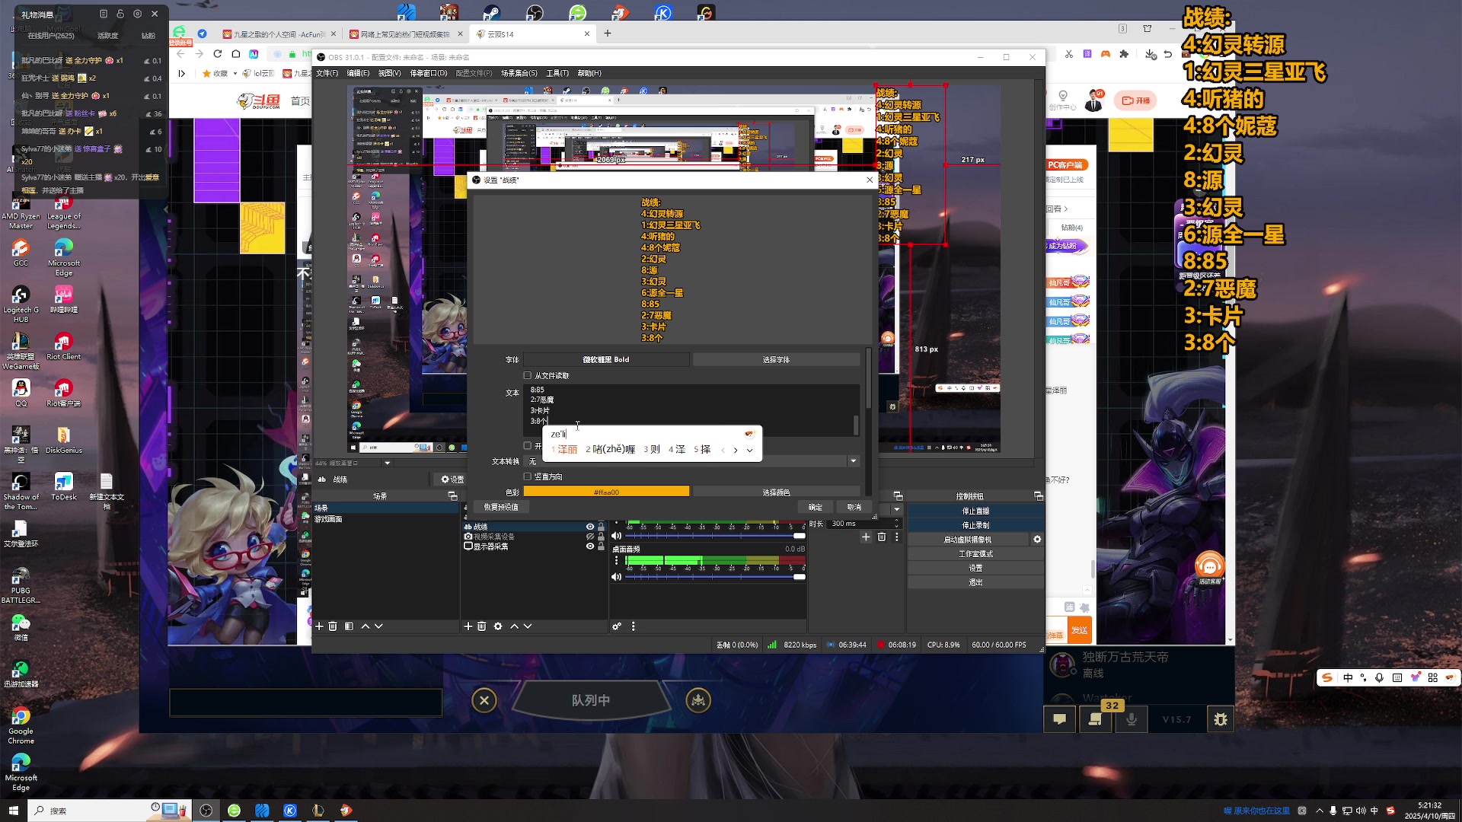
Task: Toggle checkbox partly hidden behind IME popup
Action: (x=527, y=446)
